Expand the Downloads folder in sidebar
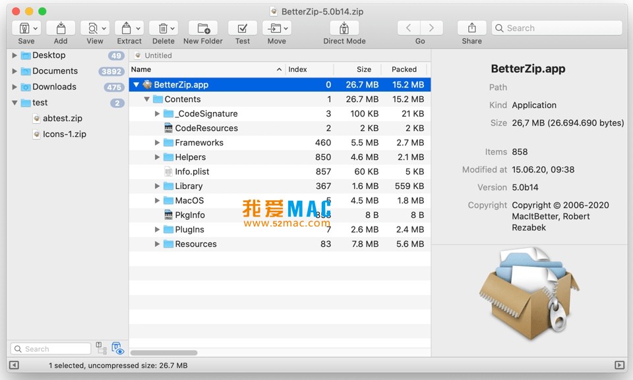This screenshot has width=633, height=380. [x=15, y=87]
